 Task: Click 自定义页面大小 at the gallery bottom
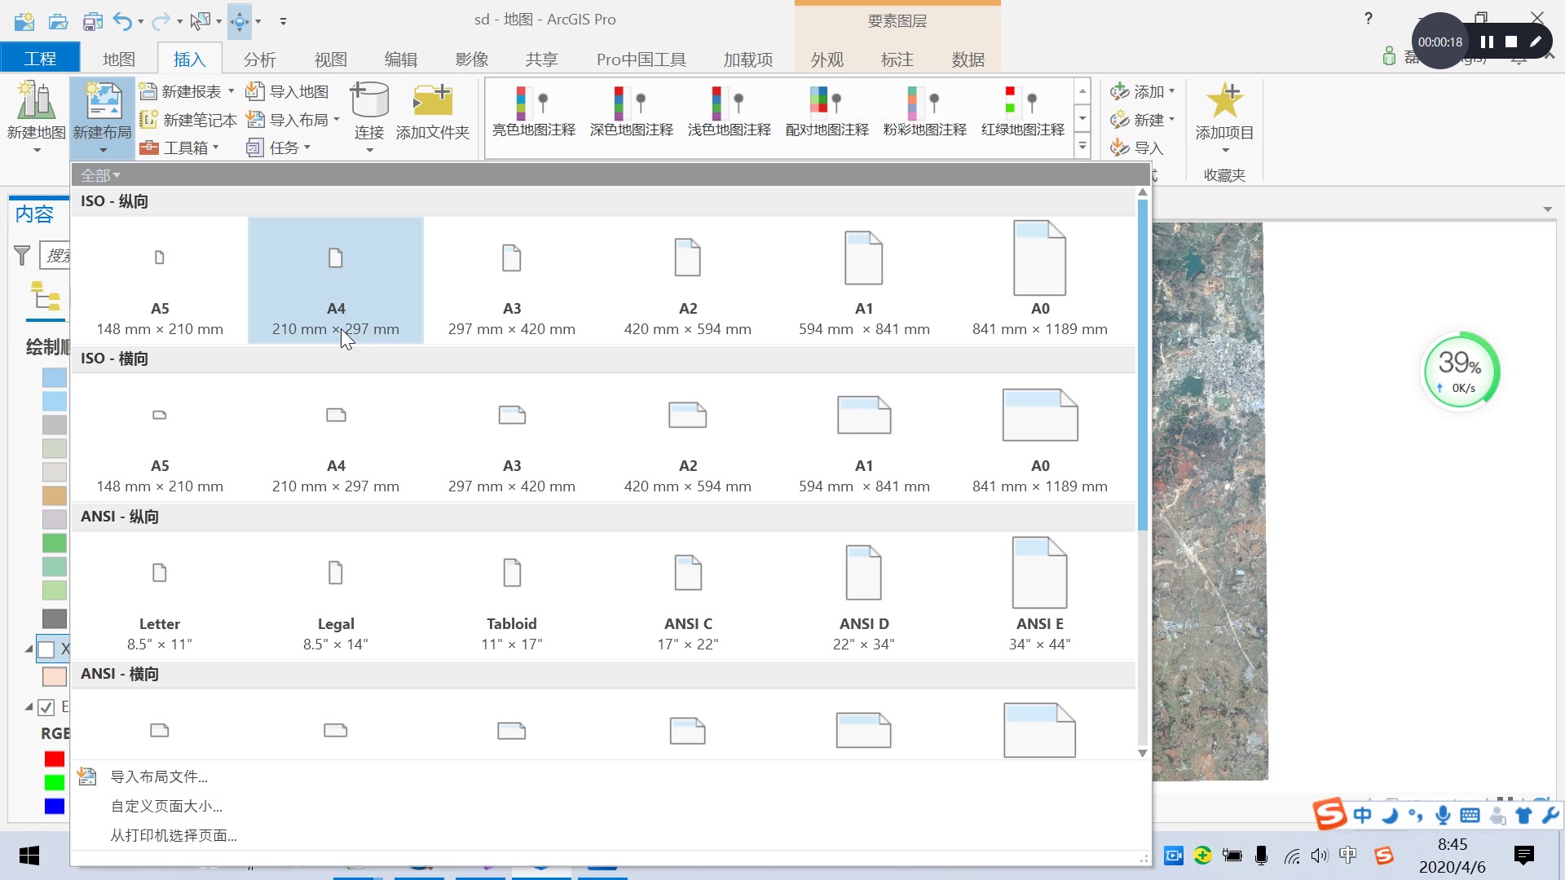tap(165, 805)
